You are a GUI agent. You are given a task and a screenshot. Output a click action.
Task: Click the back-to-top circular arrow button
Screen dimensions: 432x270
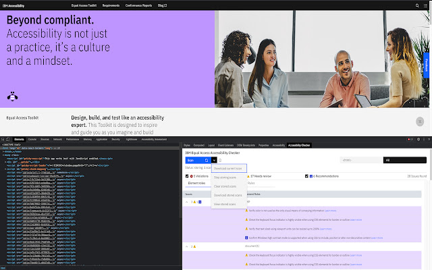click(x=420, y=122)
